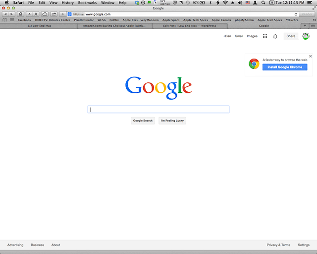Open the Settings footer link
317x254 pixels.
(x=304, y=245)
